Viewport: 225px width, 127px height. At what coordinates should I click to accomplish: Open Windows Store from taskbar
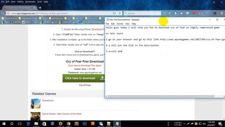tap(44, 124)
